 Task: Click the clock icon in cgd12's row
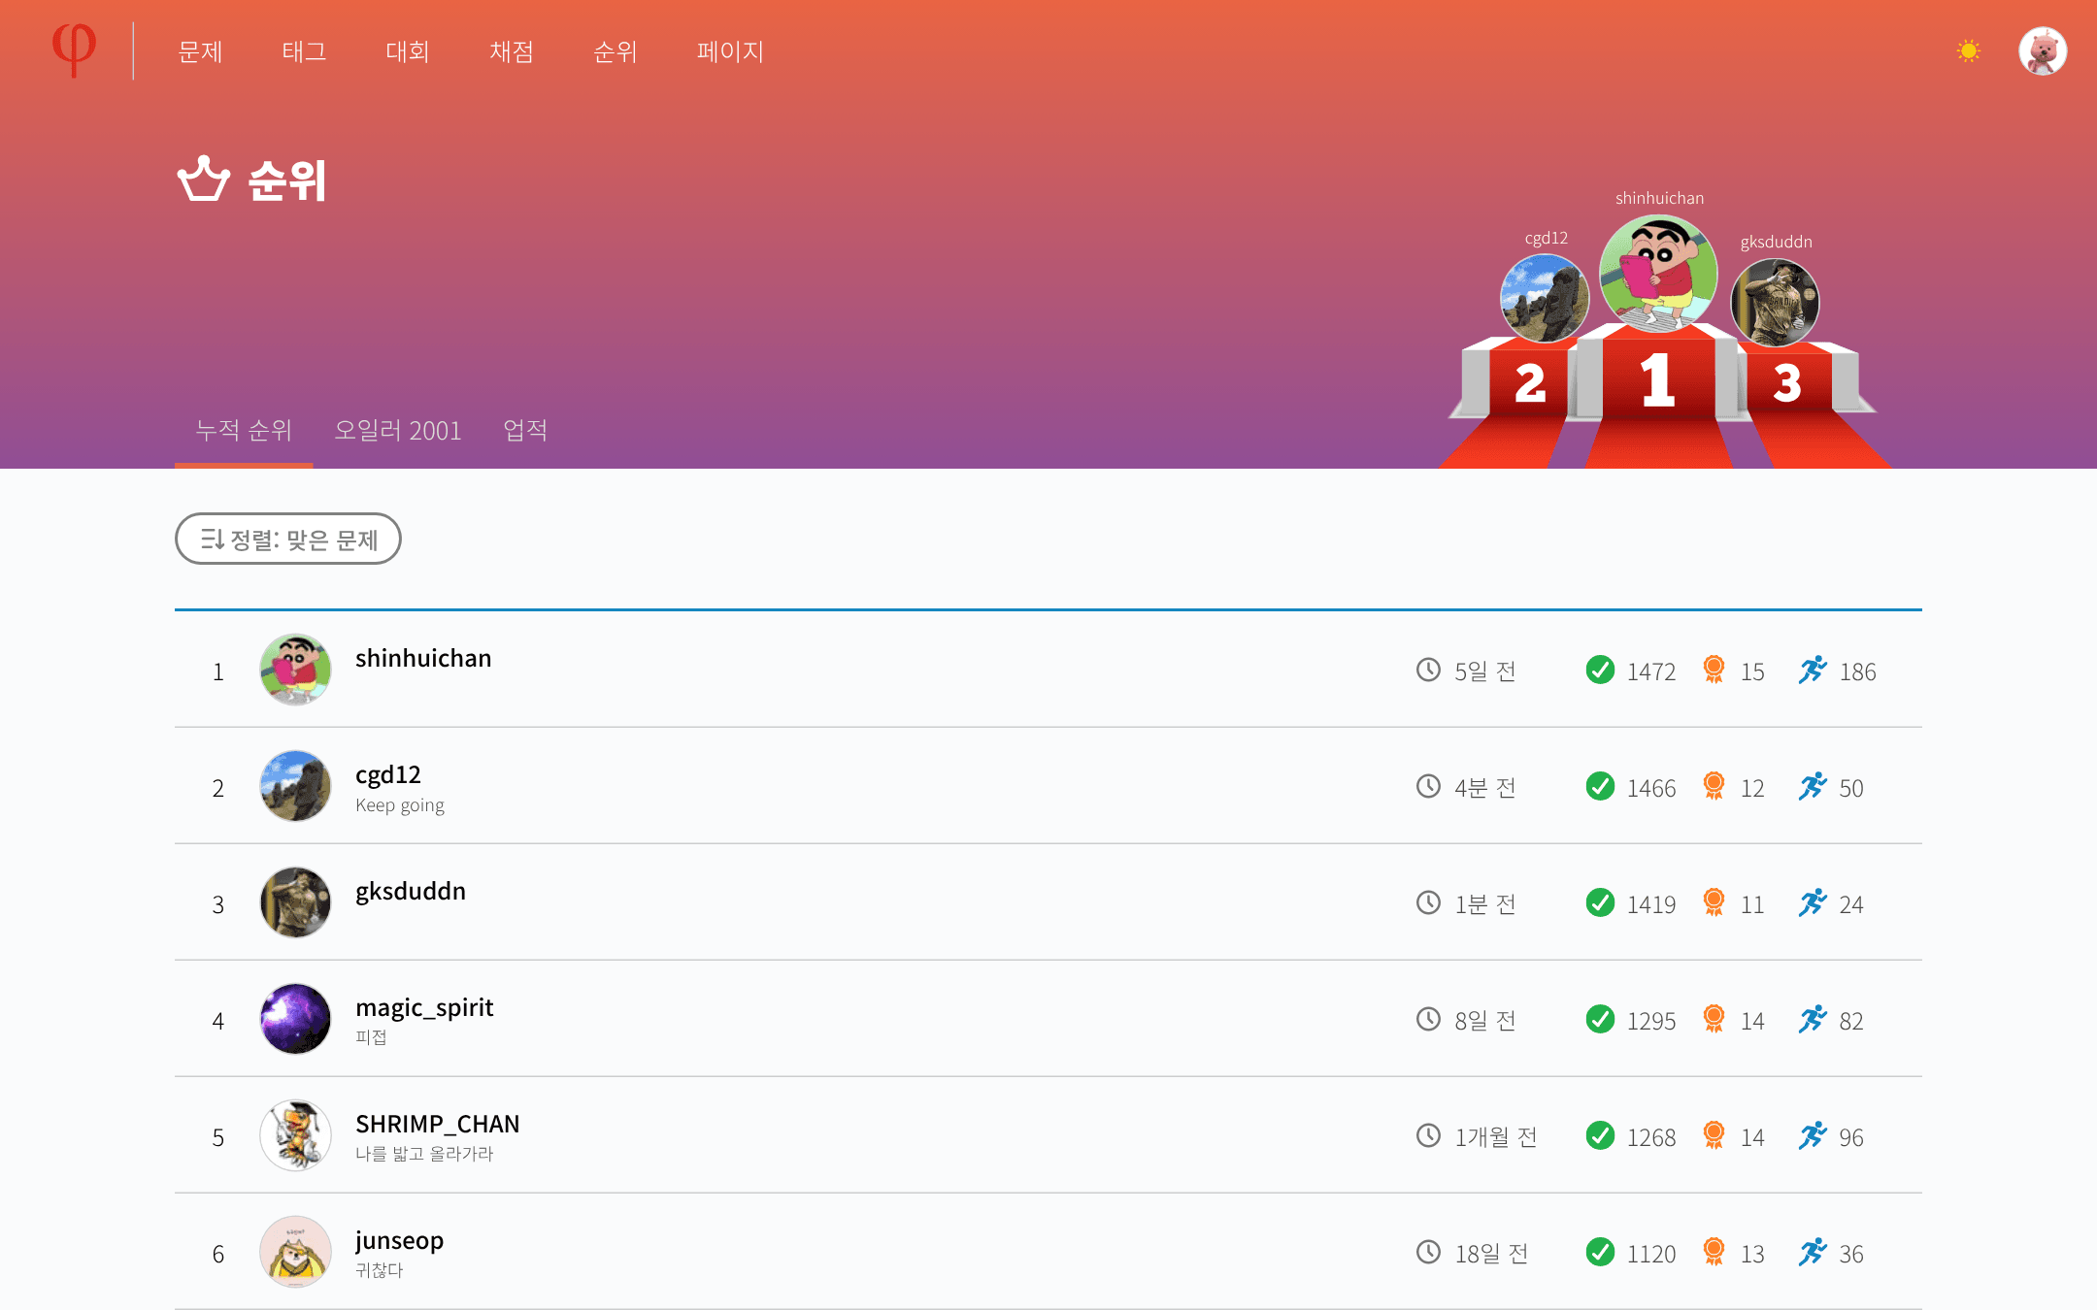[x=1428, y=786]
